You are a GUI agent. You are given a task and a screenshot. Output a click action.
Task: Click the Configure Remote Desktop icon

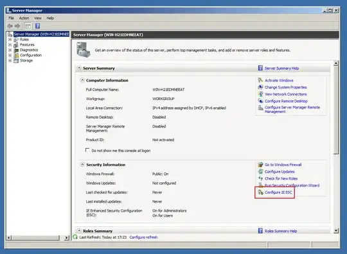point(260,101)
